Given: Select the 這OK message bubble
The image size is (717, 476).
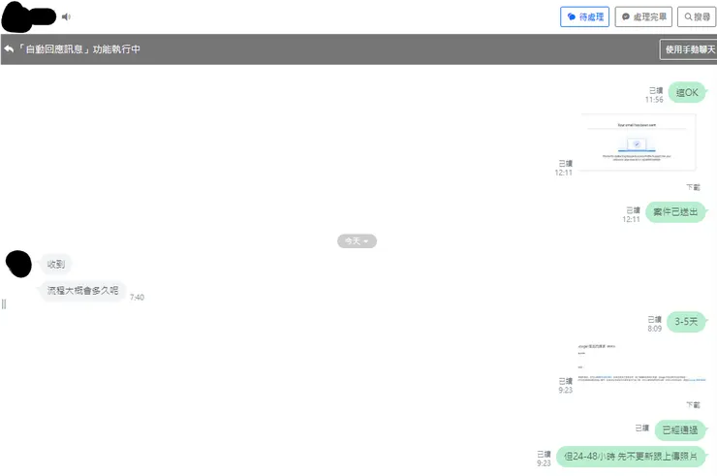Looking at the screenshot, I should [687, 92].
